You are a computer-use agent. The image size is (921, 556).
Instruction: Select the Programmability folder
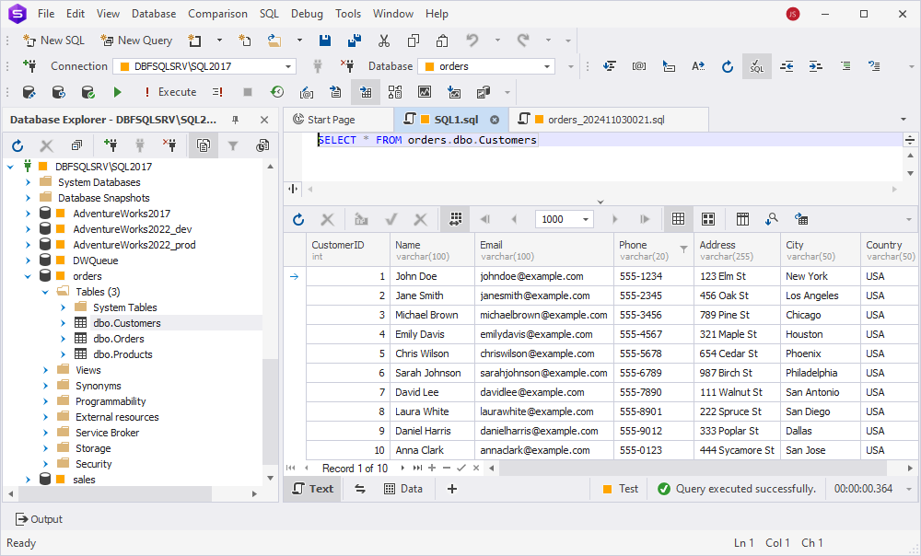point(111,401)
